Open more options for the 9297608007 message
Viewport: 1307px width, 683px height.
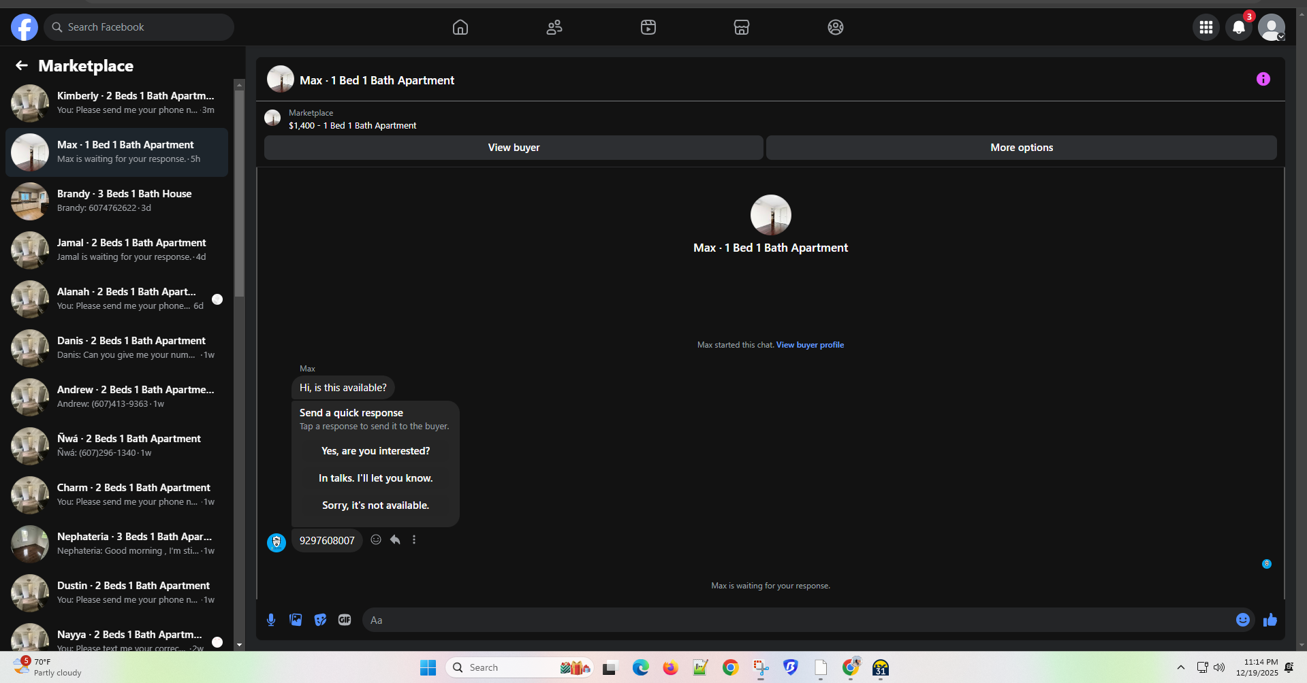tap(414, 539)
